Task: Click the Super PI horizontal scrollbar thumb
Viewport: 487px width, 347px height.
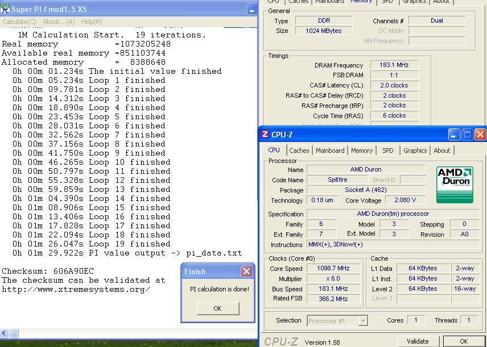Action: (13, 333)
